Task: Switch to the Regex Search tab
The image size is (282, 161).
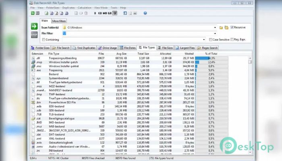Action: tap(207, 48)
